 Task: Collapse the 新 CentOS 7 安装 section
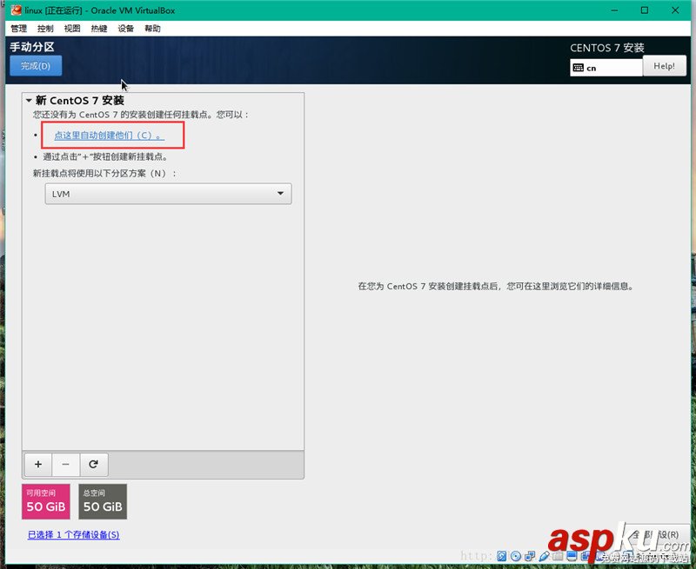pos(29,101)
